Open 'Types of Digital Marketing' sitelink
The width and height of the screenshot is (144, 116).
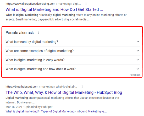pos(58,111)
